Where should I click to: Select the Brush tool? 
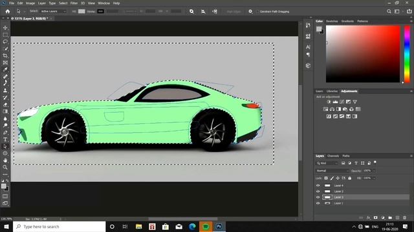click(5, 83)
